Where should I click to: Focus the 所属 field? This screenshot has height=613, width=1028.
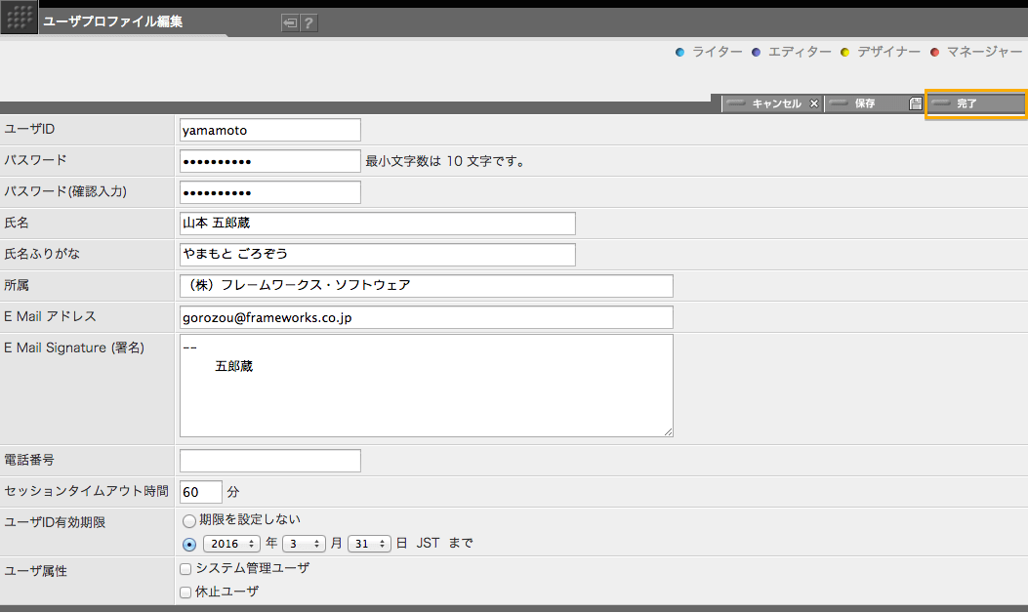coord(427,286)
